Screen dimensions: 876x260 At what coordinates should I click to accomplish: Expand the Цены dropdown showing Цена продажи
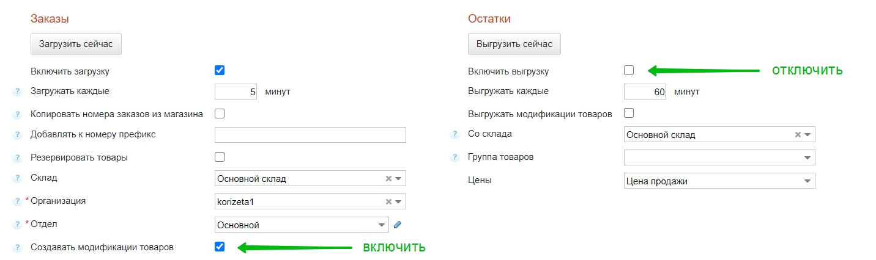[x=719, y=181]
